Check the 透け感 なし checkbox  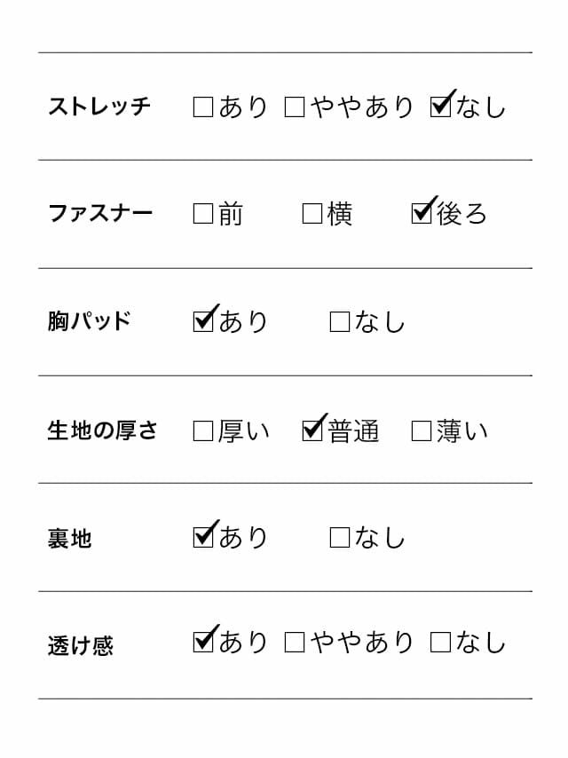tap(440, 643)
